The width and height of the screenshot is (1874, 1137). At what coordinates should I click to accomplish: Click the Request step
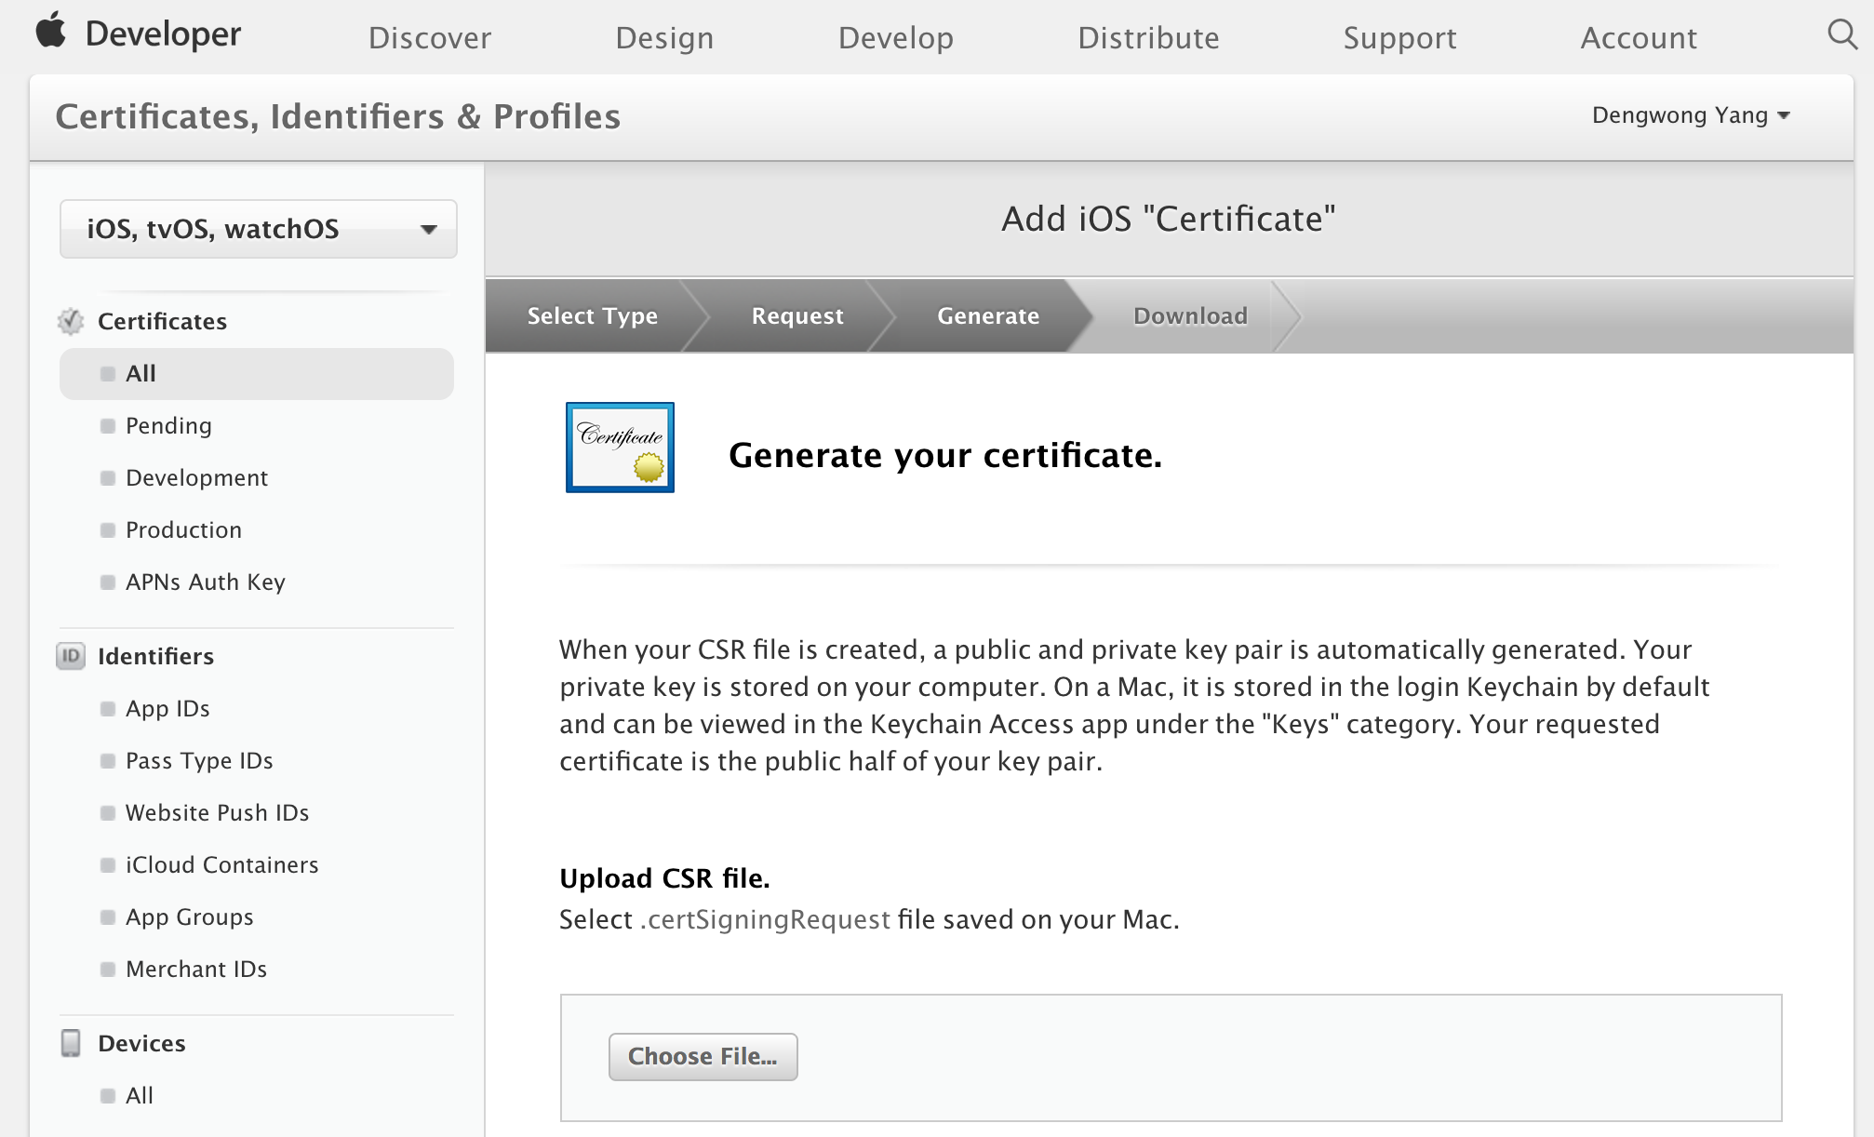point(797,315)
